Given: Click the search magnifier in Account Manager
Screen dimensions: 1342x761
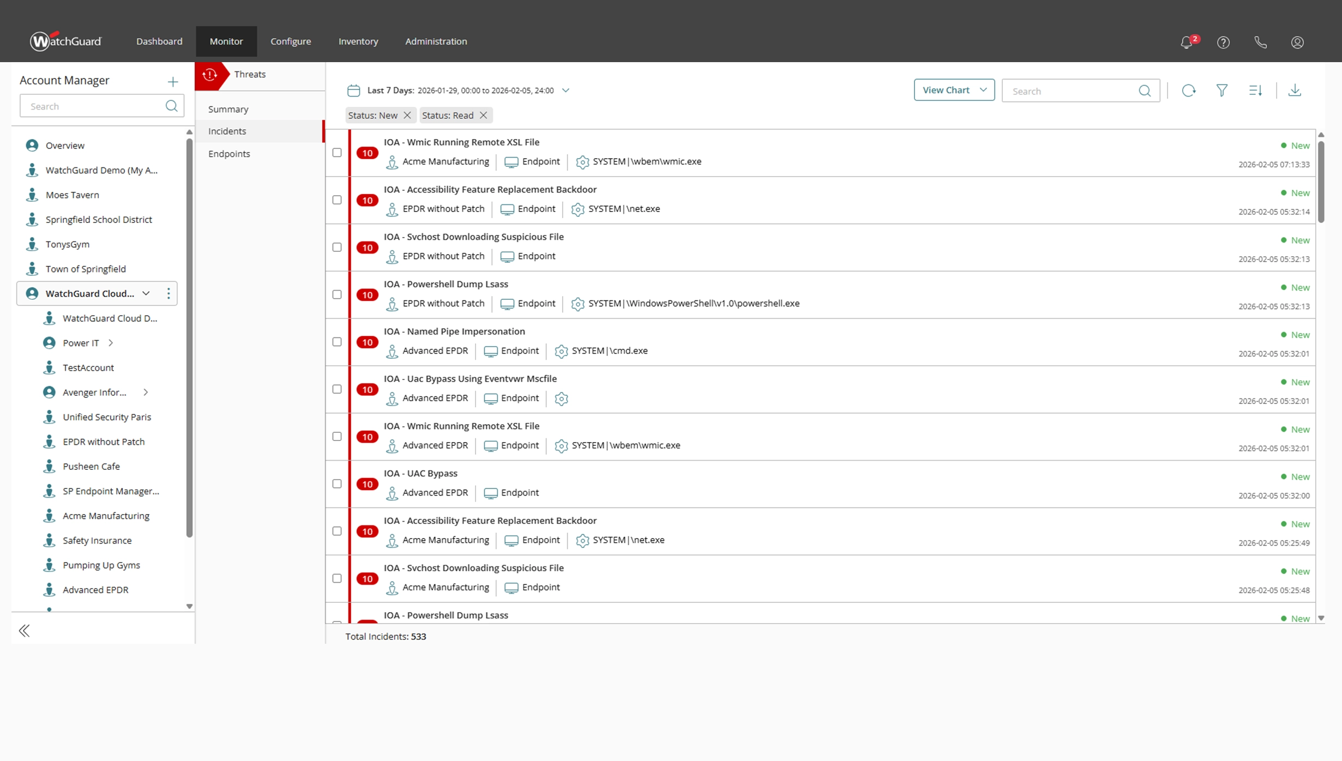Looking at the screenshot, I should pos(171,106).
